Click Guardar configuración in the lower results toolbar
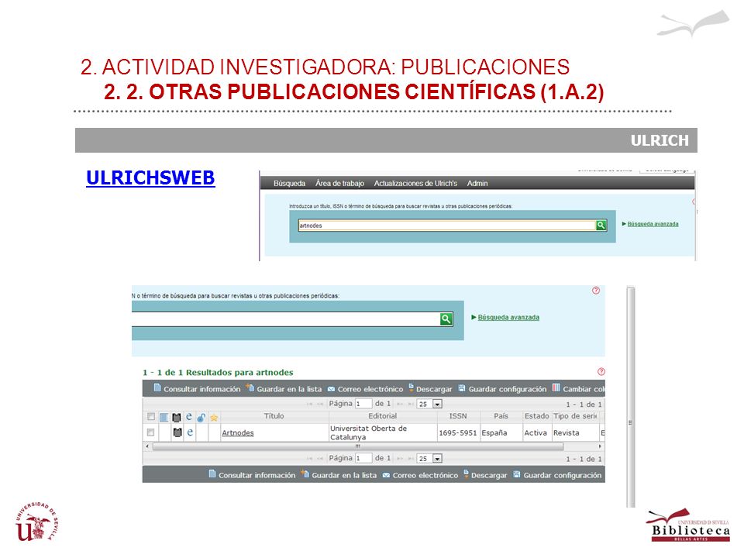Screen dimensions: 744x558 (557, 474)
